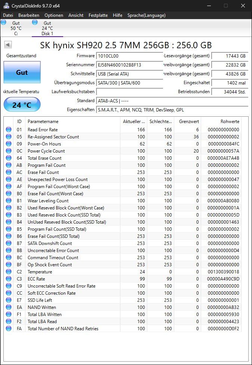The width and height of the screenshot is (252, 365).
Task: Click the status orb for Power Cycle Count
Action: coord(9,151)
